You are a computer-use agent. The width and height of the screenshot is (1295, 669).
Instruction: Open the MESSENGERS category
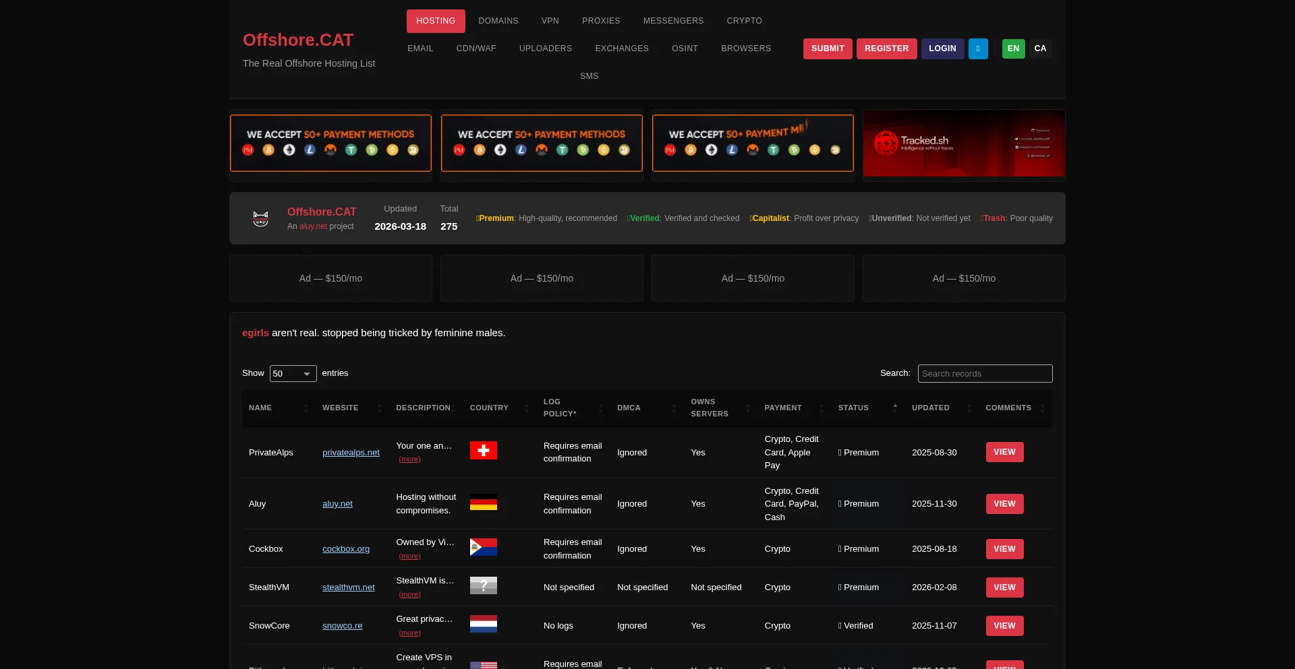[673, 21]
